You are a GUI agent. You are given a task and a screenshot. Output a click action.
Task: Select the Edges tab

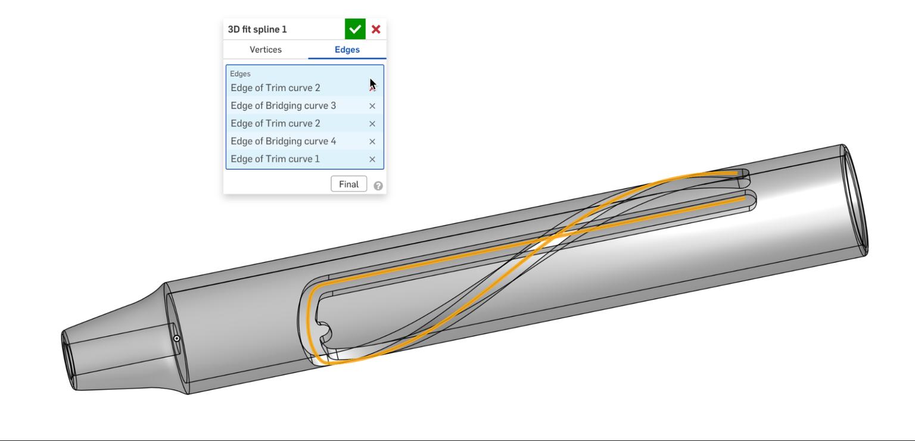347,49
